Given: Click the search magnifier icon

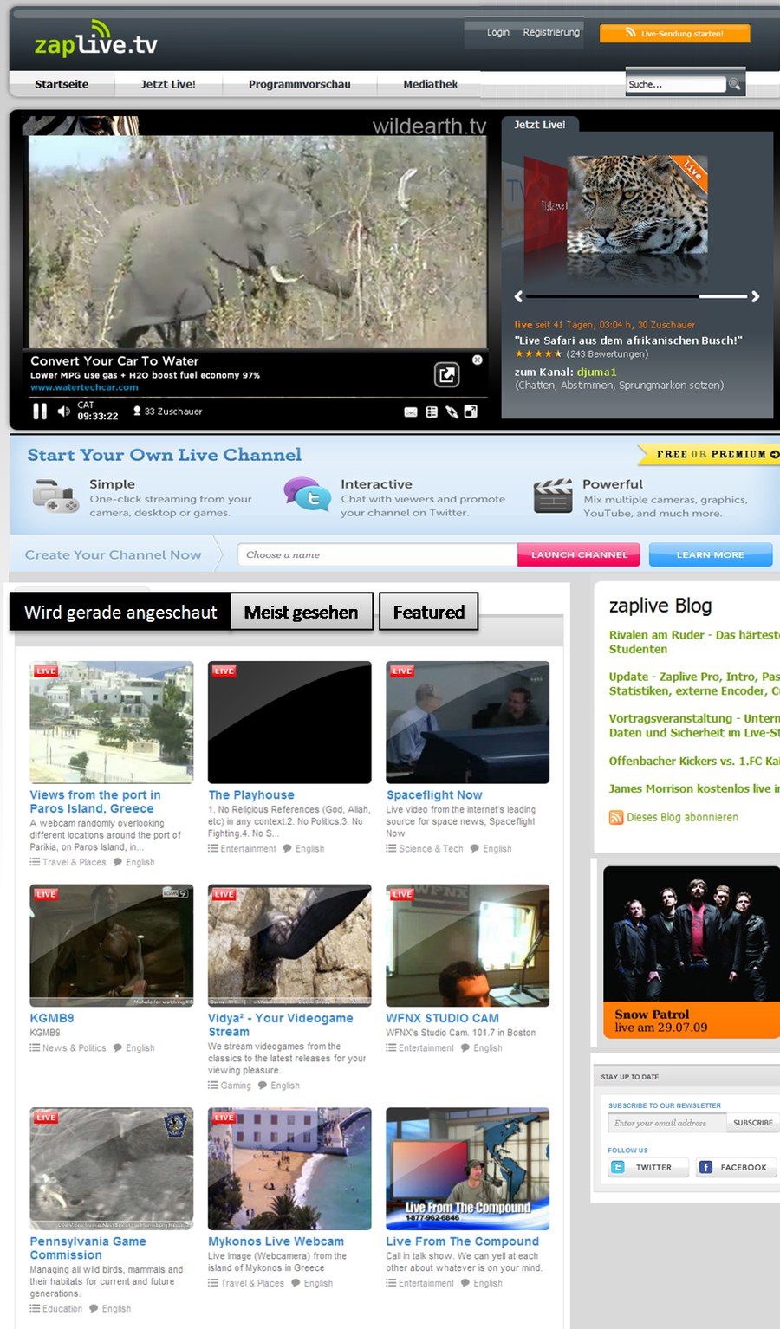Looking at the screenshot, I should 735,84.
